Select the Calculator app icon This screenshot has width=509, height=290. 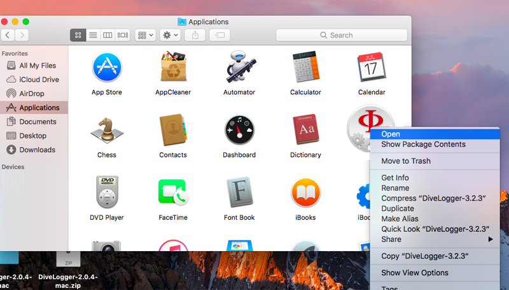click(x=305, y=67)
